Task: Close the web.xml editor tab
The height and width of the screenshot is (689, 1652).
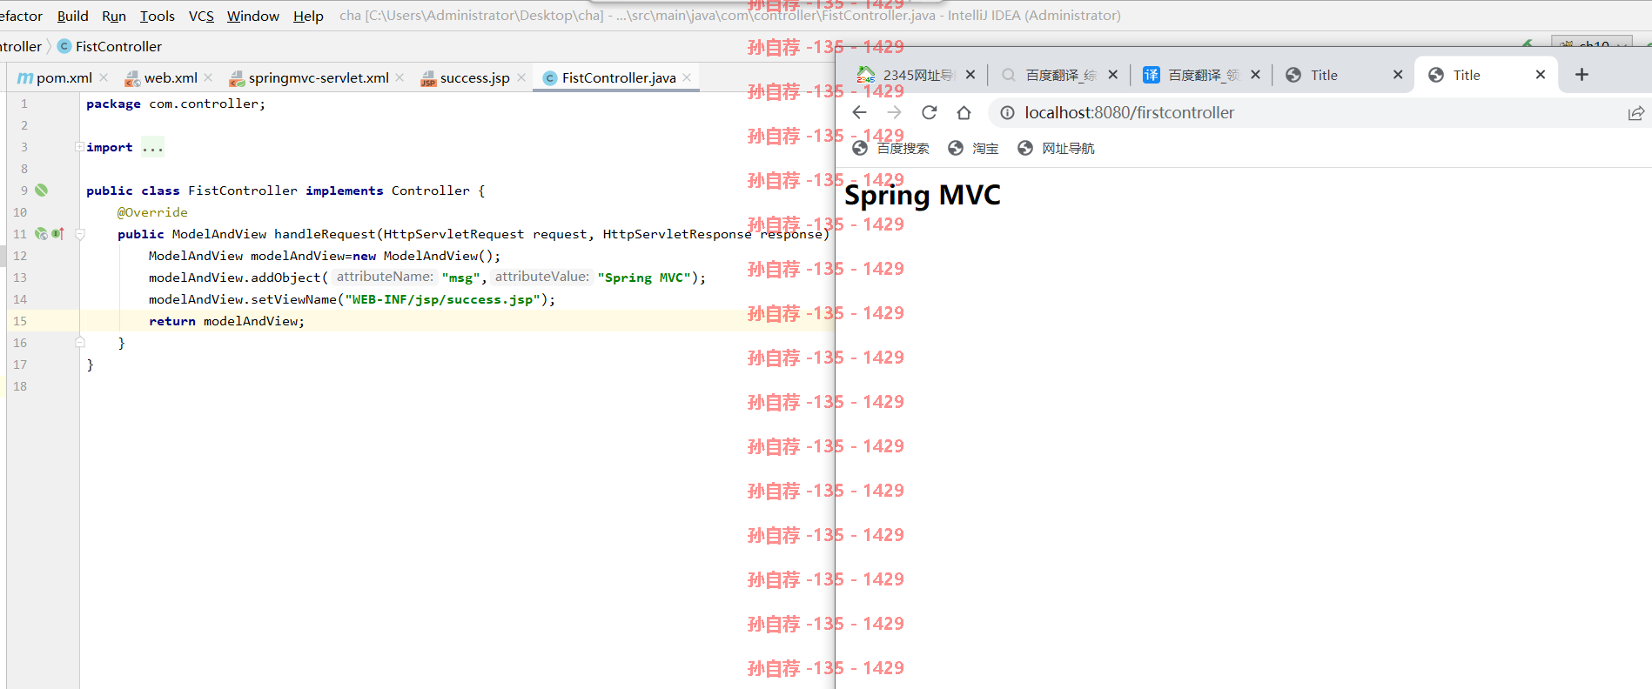Action: point(209,77)
